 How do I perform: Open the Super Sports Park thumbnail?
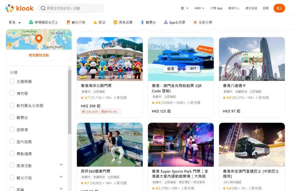(181, 145)
